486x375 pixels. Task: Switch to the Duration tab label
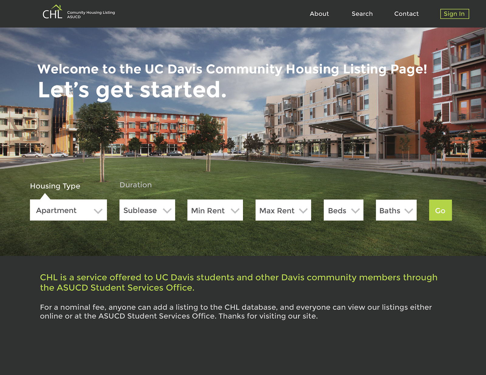coord(135,185)
